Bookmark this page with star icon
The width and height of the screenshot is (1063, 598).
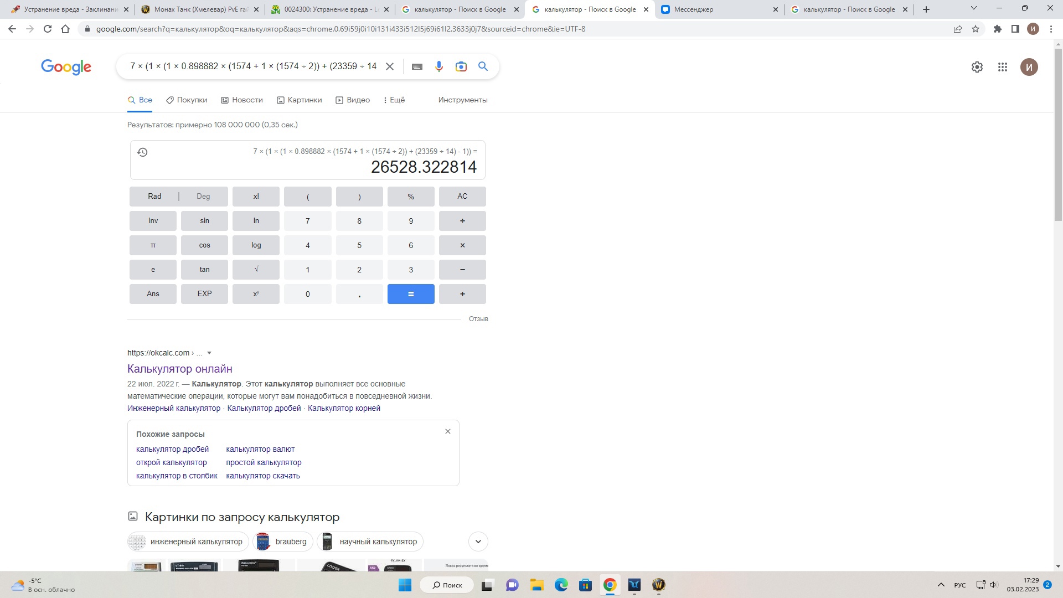pyautogui.click(x=976, y=29)
